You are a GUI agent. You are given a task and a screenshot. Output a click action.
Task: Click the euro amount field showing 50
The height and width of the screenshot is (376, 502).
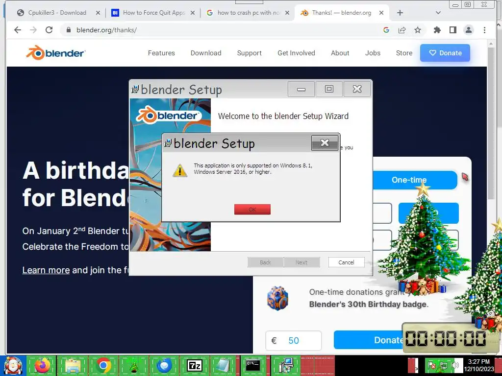294,341
